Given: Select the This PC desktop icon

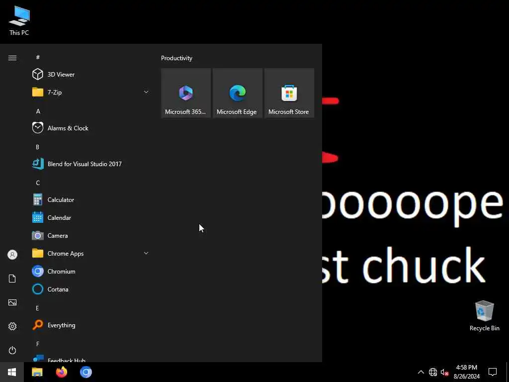Looking at the screenshot, I should pyautogui.click(x=19, y=20).
